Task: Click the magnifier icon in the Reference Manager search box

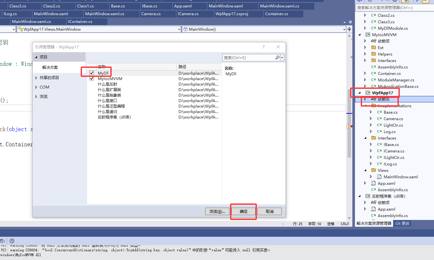Action: coord(277,57)
